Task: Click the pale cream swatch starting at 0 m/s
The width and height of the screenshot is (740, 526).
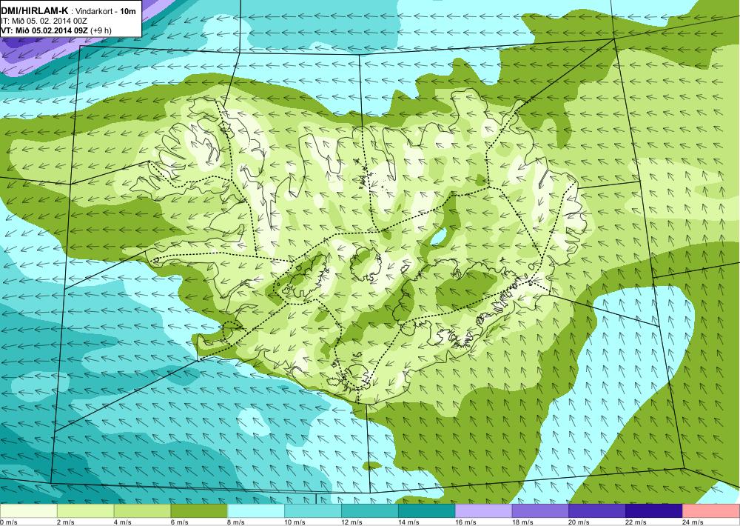Action: tap(28, 511)
